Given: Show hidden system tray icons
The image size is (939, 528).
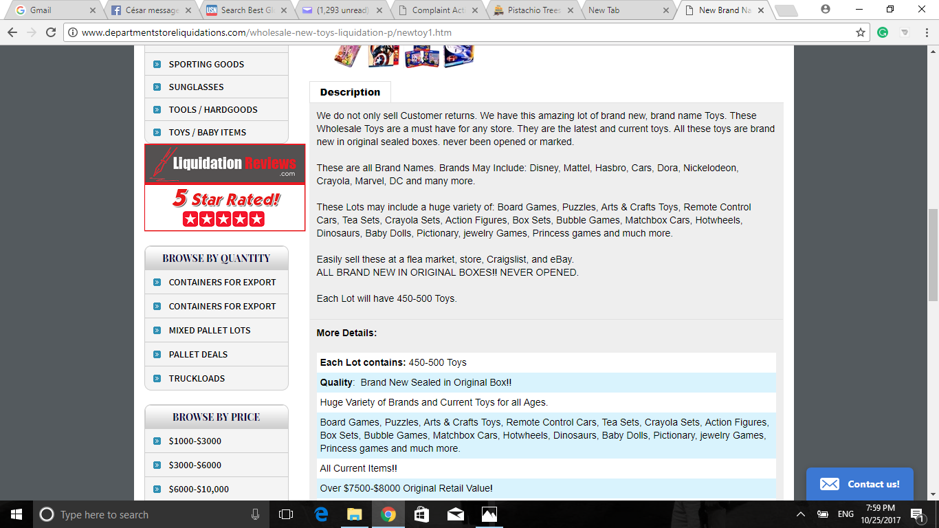Looking at the screenshot, I should coord(801,514).
